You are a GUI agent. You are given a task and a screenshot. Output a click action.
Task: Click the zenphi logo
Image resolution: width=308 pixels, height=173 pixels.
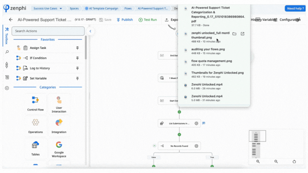point(15,8)
